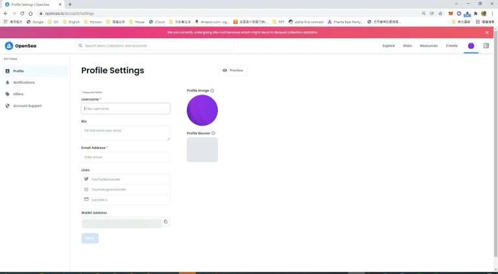Open the Explore menu
The height and width of the screenshot is (274, 498).
click(388, 46)
